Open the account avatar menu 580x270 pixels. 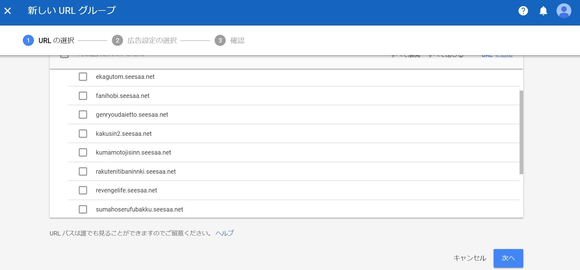[564, 11]
